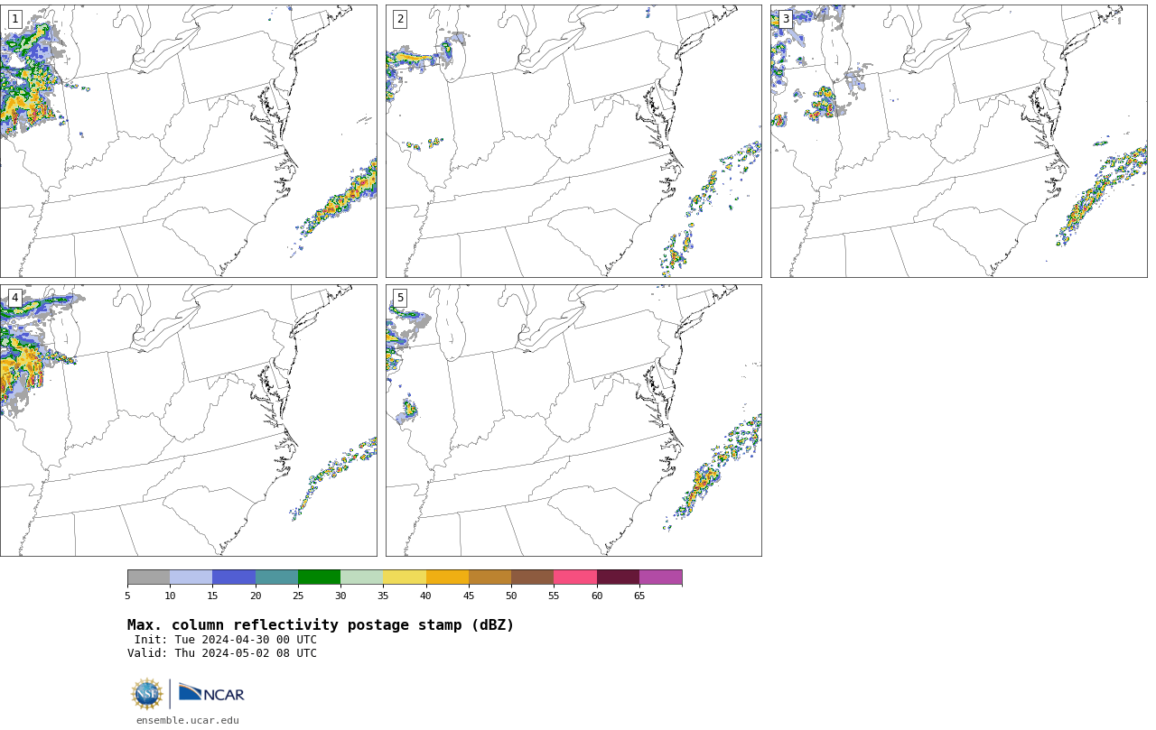Click the Init: Tue 2024-04-30 00 UTC line
This screenshot has width=1156, height=730.
coord(225,640)
